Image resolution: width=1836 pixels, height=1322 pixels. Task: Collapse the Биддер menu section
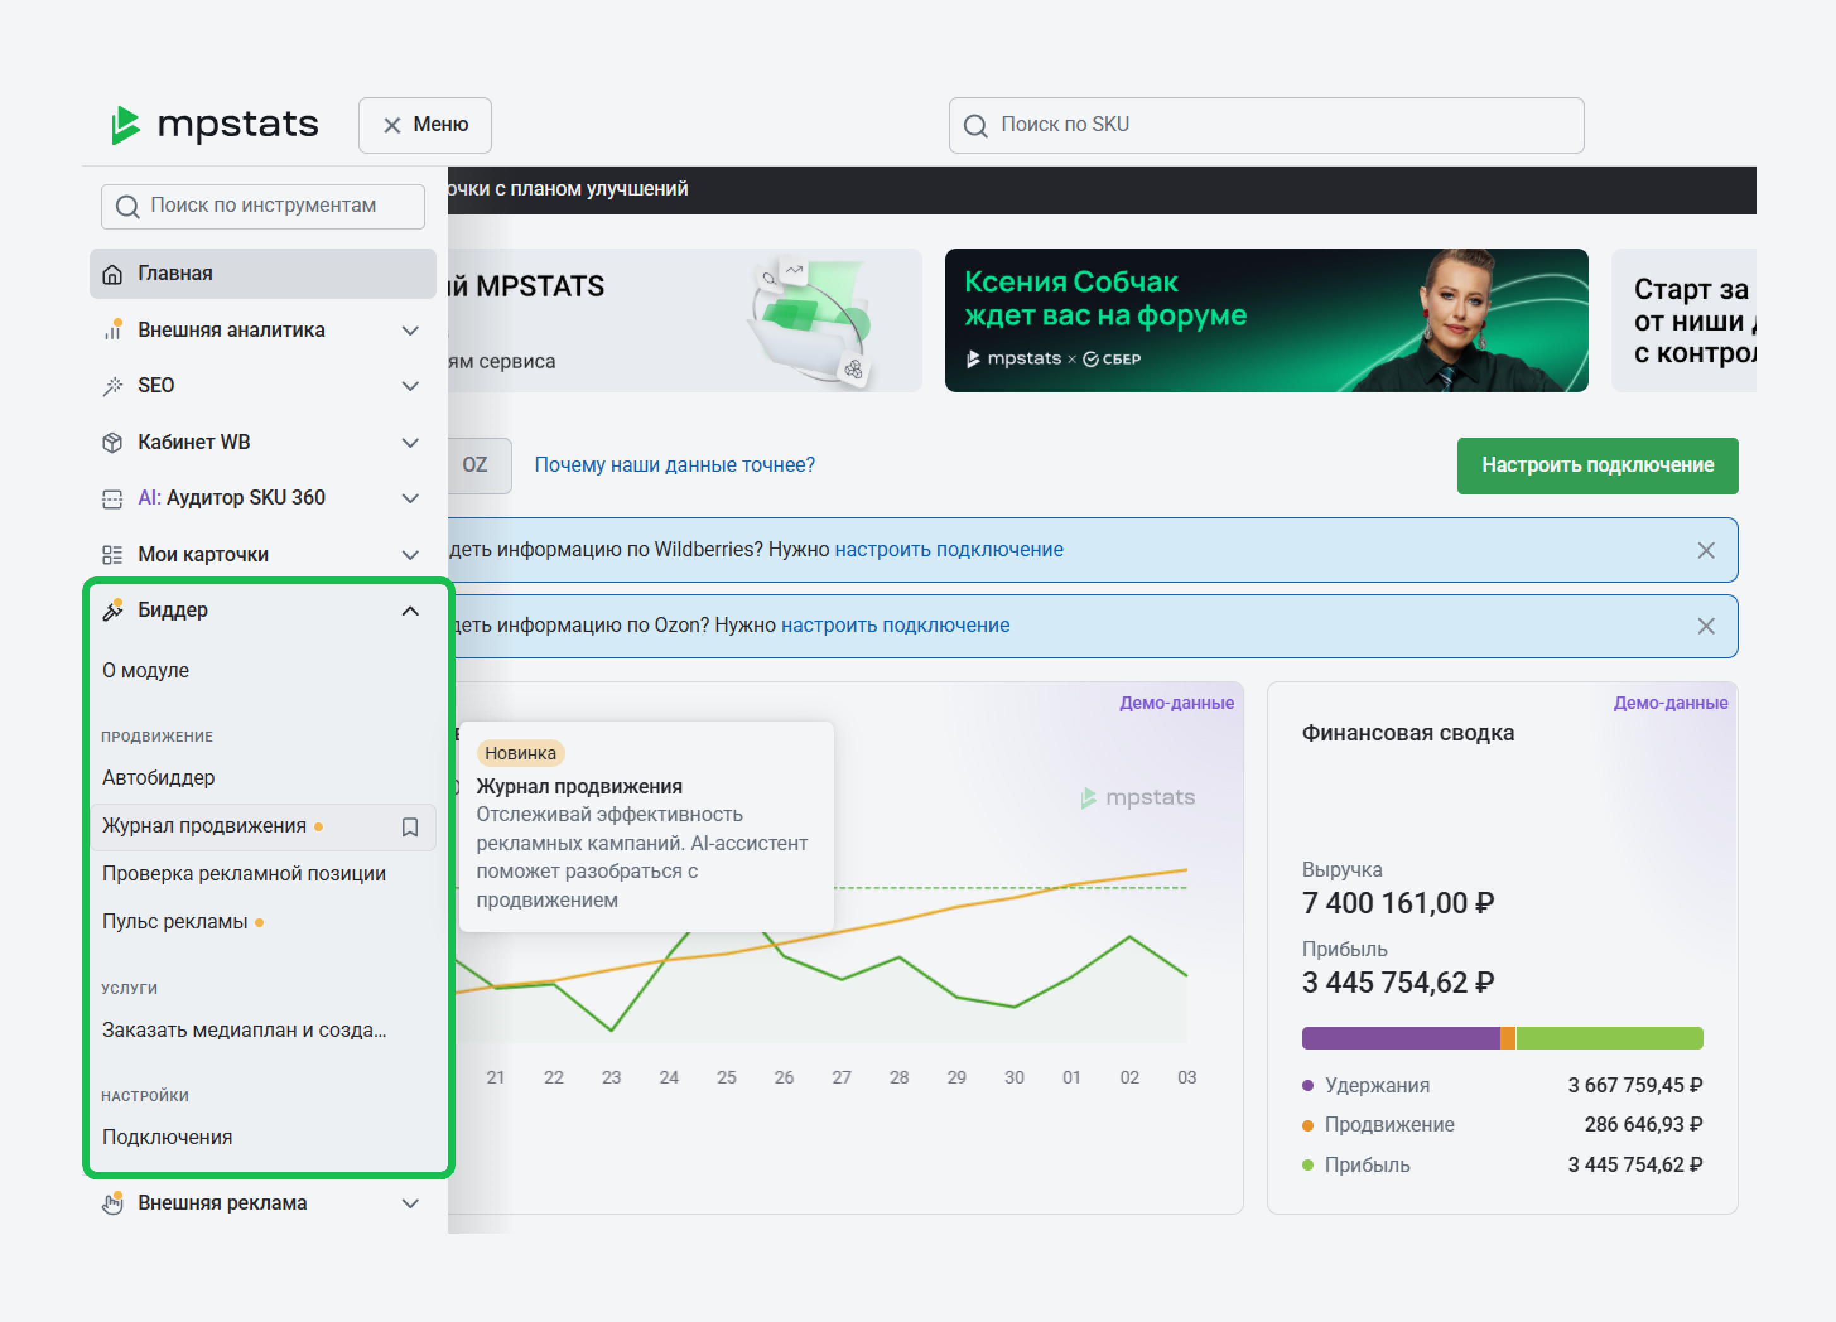pyautogui.click(x=409, y=611)
